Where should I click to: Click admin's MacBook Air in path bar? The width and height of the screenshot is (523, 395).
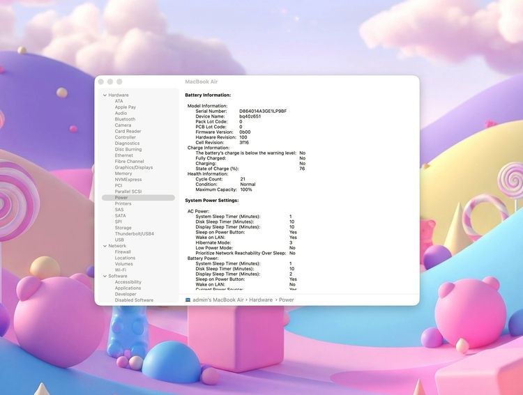pyautogui.click(x=218, y=300)
